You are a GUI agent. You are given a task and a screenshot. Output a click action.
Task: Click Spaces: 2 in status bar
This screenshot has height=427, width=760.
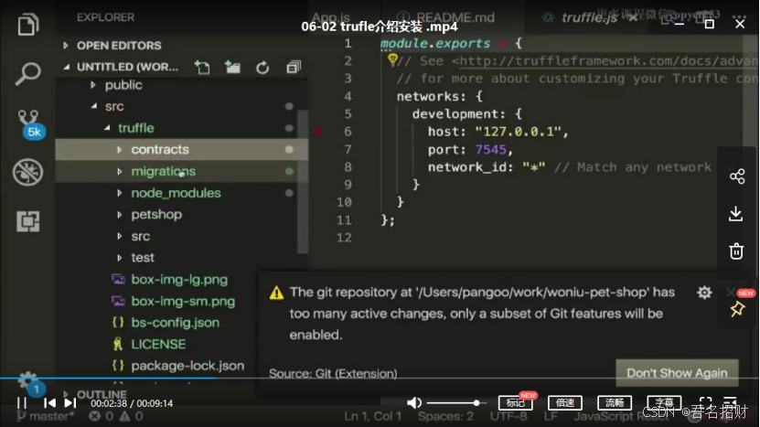(445, 416)
